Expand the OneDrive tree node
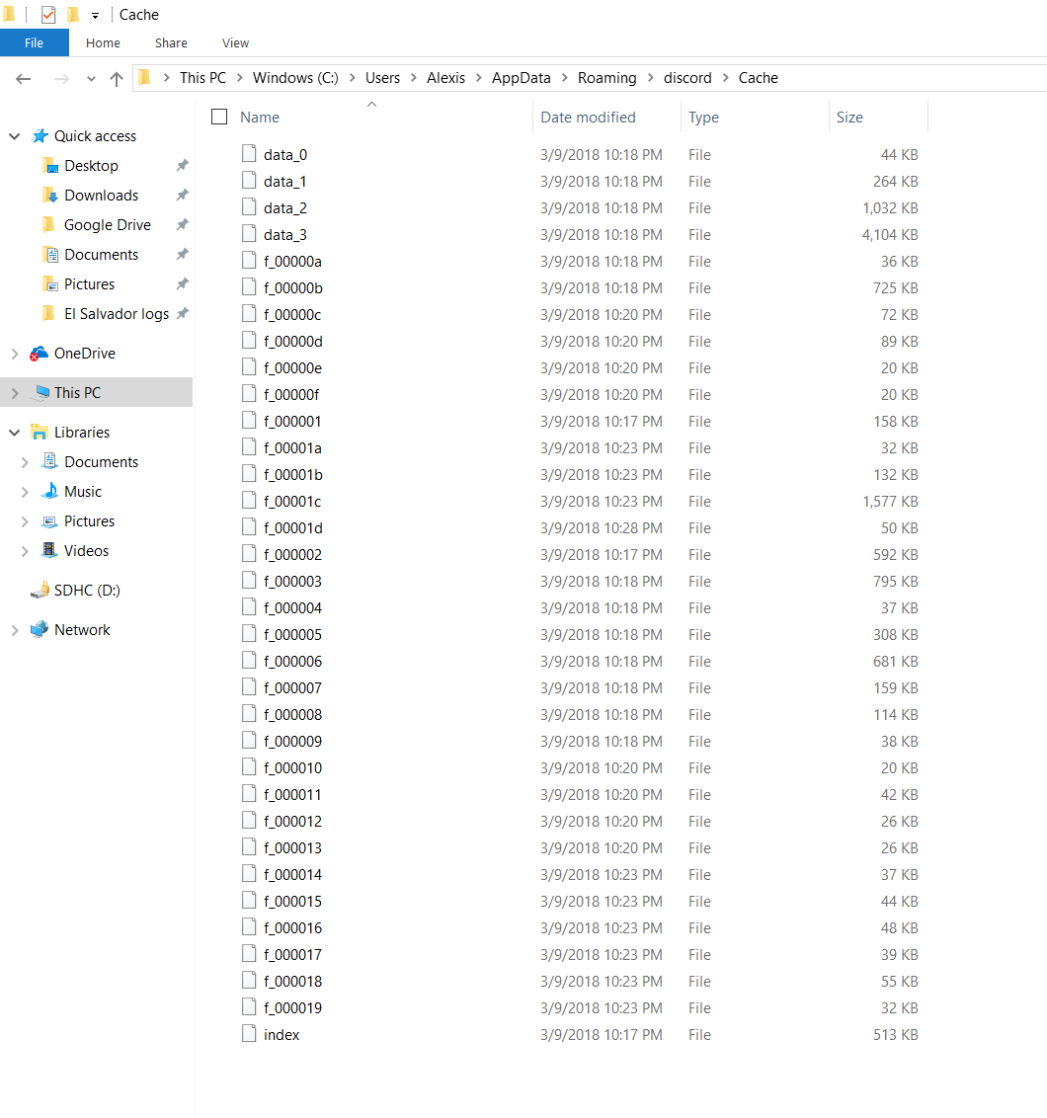Viewport: 1047px width, 1118px height. point(15,354)
